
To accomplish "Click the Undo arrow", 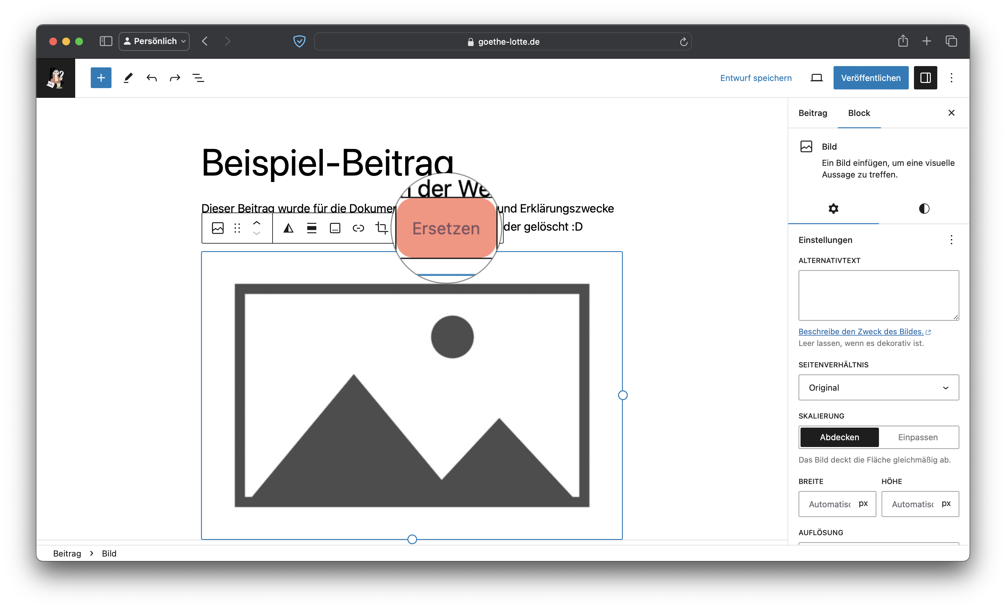I will tap(151, 77).
